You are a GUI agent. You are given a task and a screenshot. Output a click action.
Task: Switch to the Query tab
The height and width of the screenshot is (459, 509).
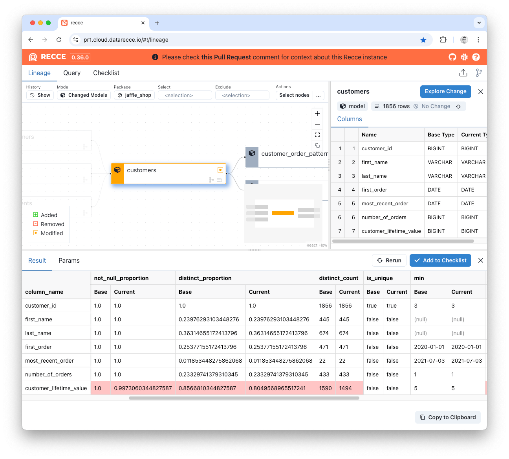click(x=72, y=73)
